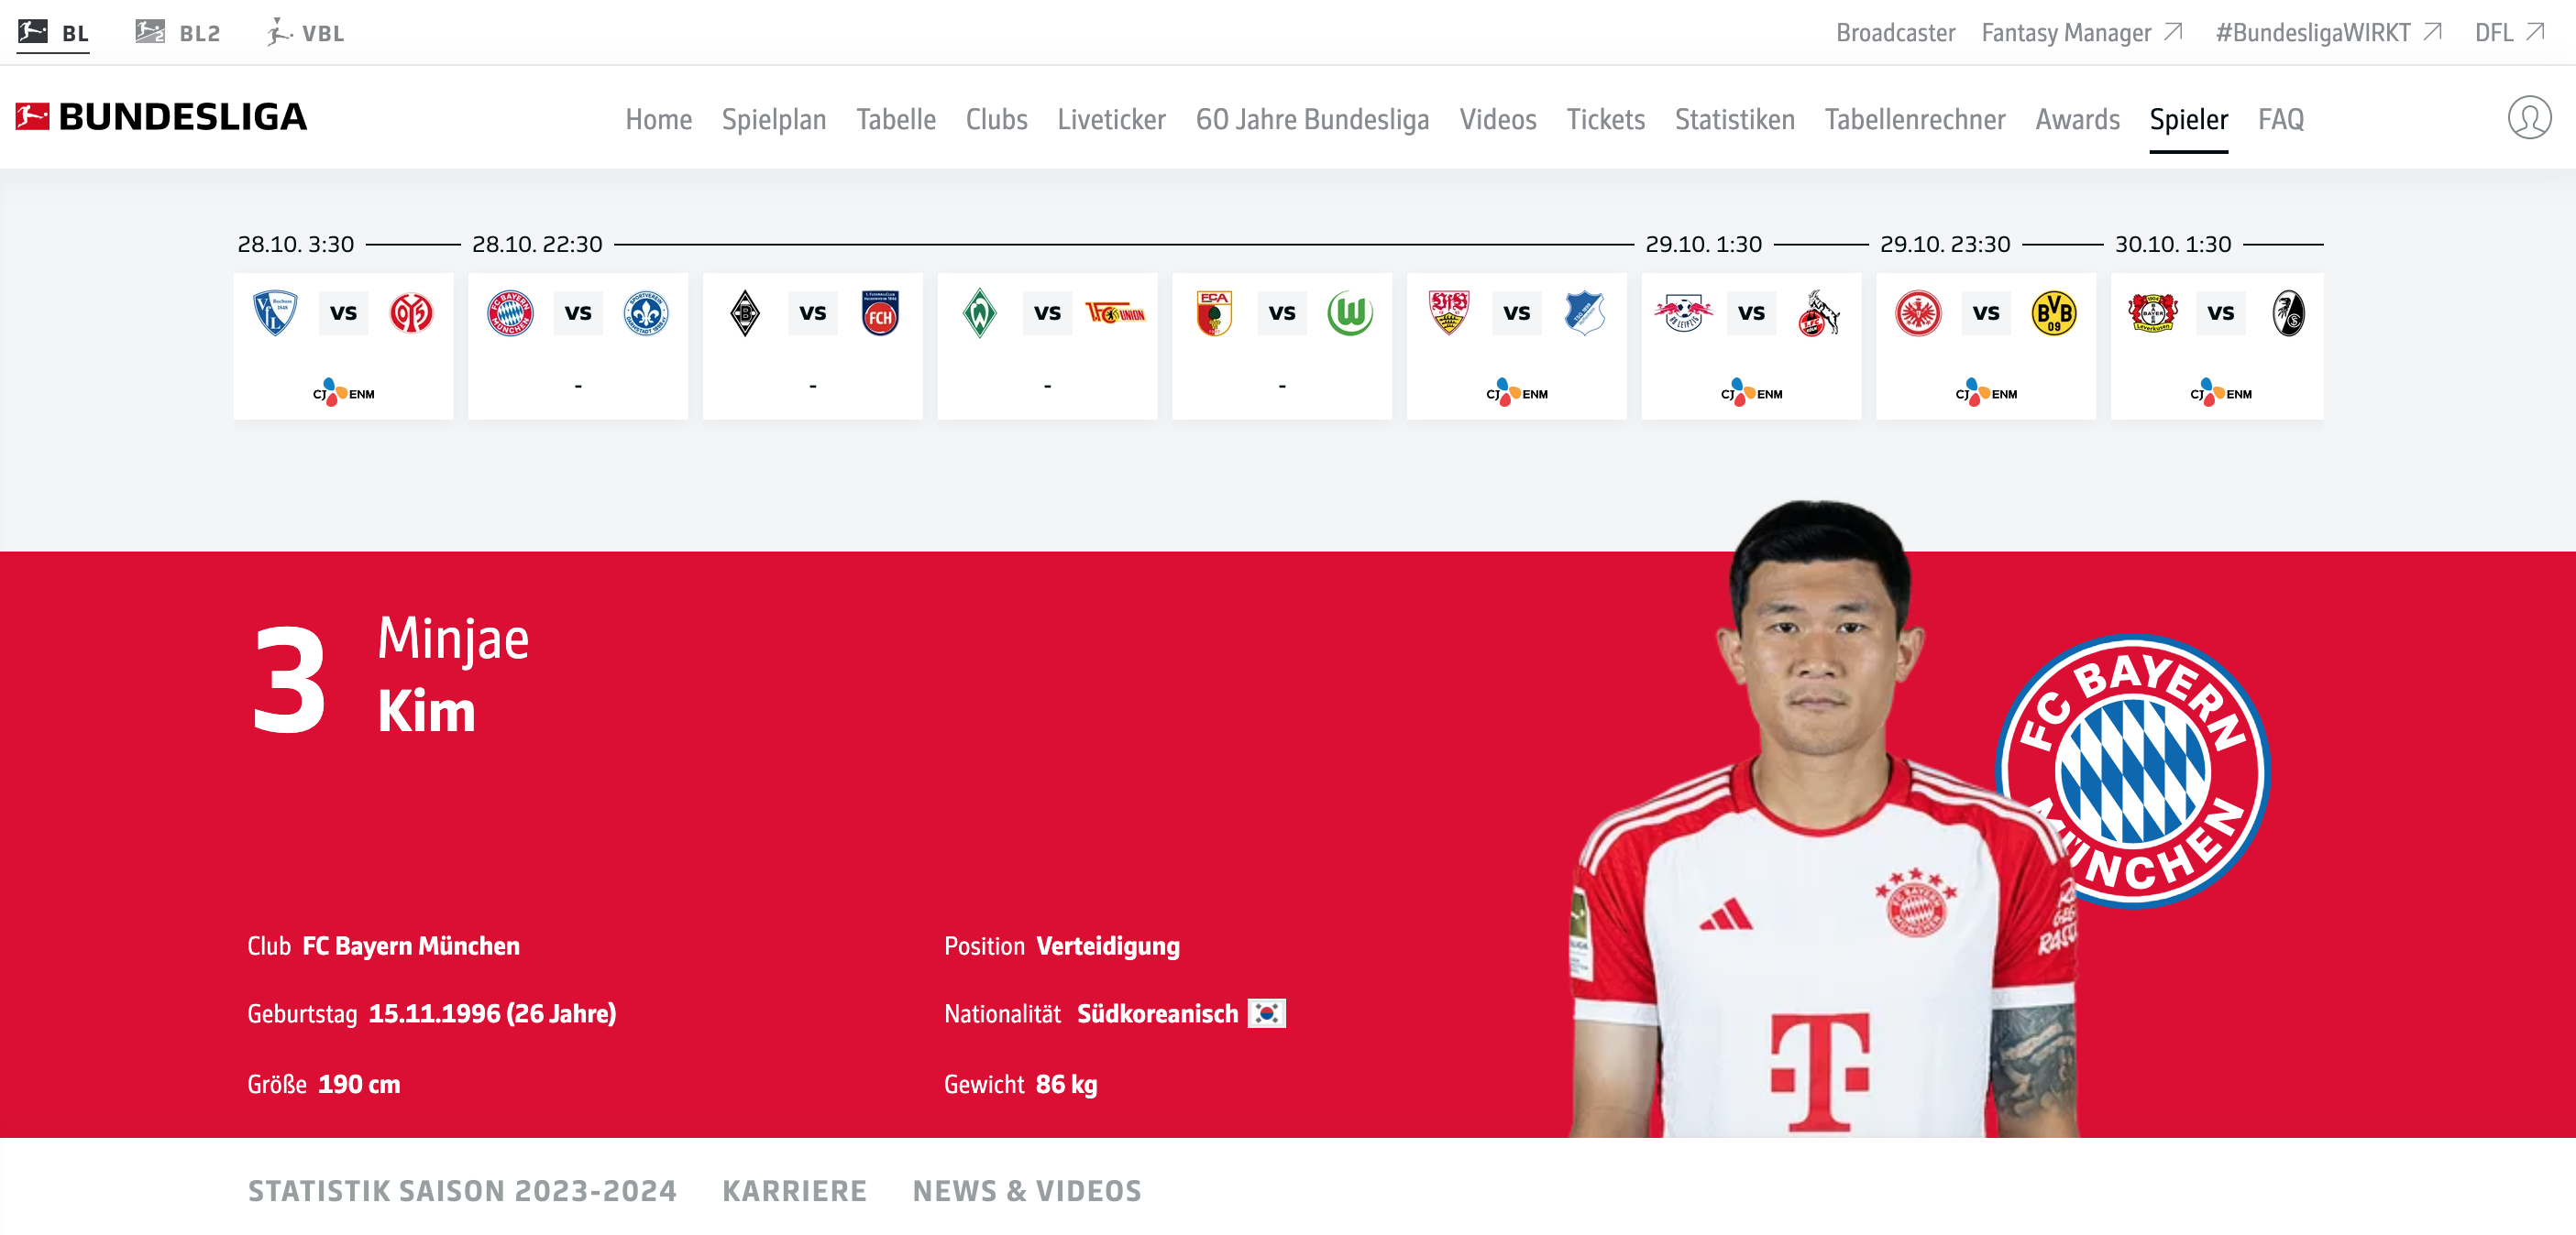Open the Fantasy Manager external link

click(x=2081, y=32)
